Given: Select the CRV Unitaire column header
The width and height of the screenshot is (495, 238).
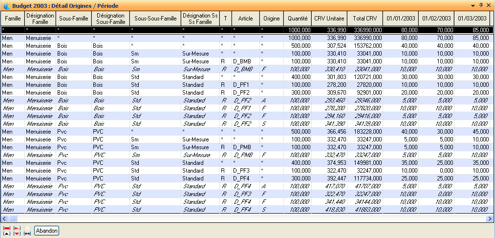Looking at the screenshot, I should point(329,19).
